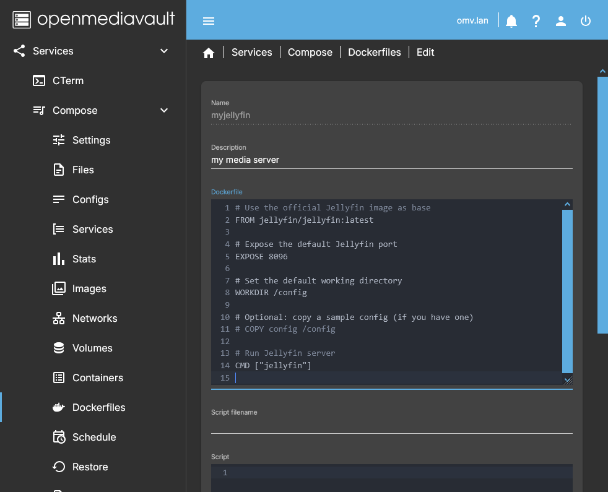Open Compose from the breadcrumb
The image size is (608, 492).
(310, 53)
